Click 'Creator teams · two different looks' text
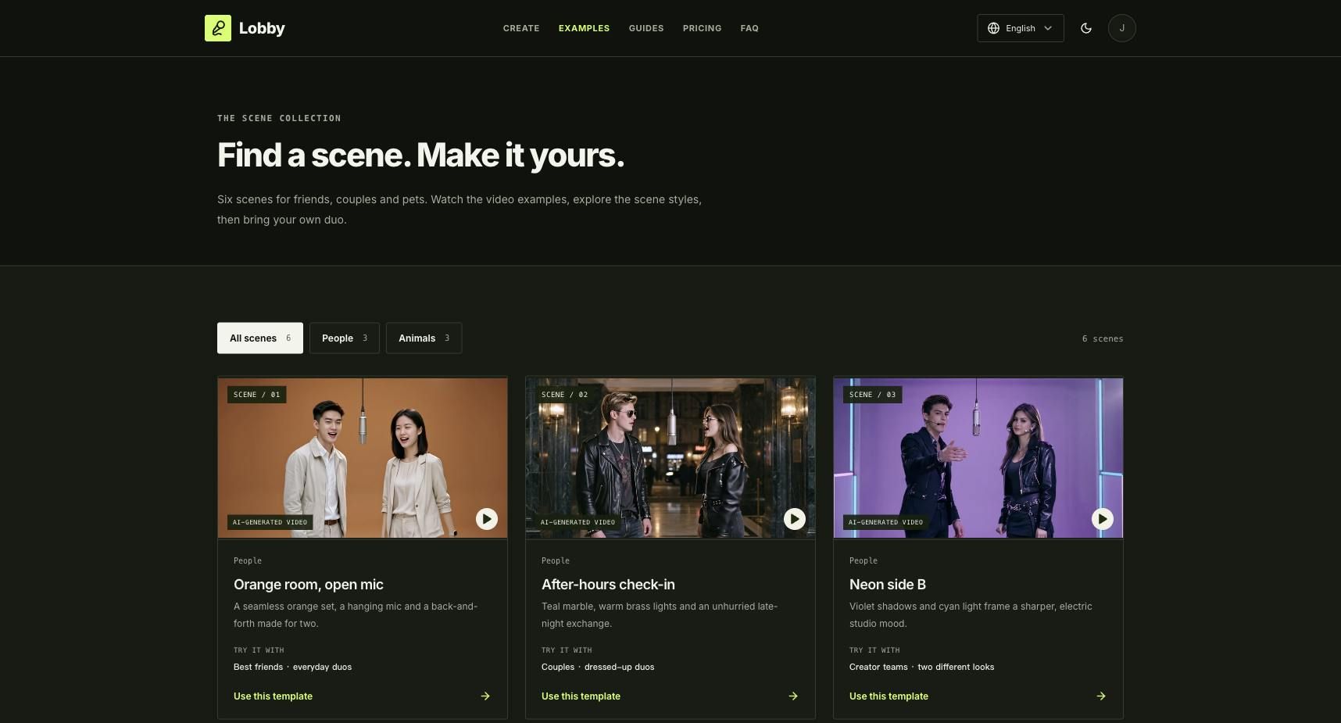Image resolution: width=1341 pixels, height=723 pixels. coord(922,668)
